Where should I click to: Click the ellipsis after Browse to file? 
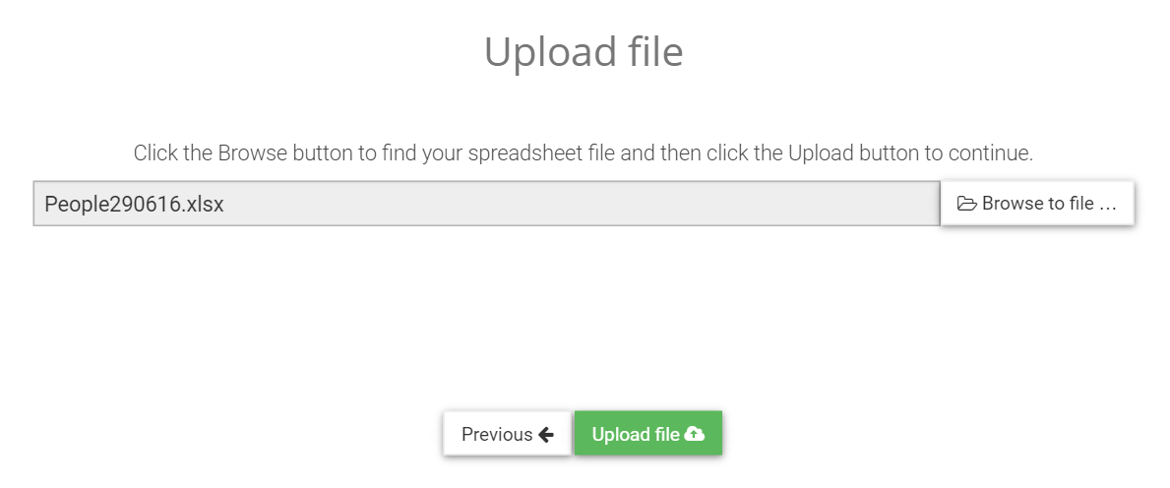(x=1108, y=207)
